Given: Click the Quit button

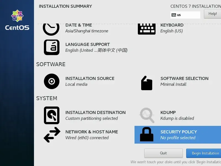Looking at the screenshot, I should (x=163, y=153).
